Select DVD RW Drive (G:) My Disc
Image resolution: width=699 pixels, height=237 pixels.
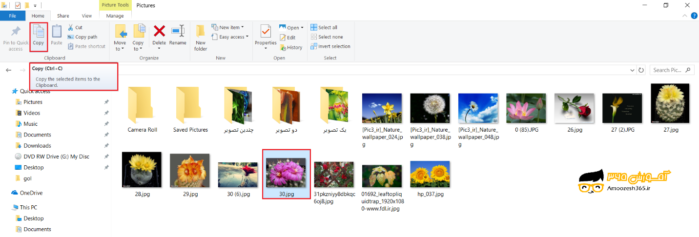click(56, 157)
